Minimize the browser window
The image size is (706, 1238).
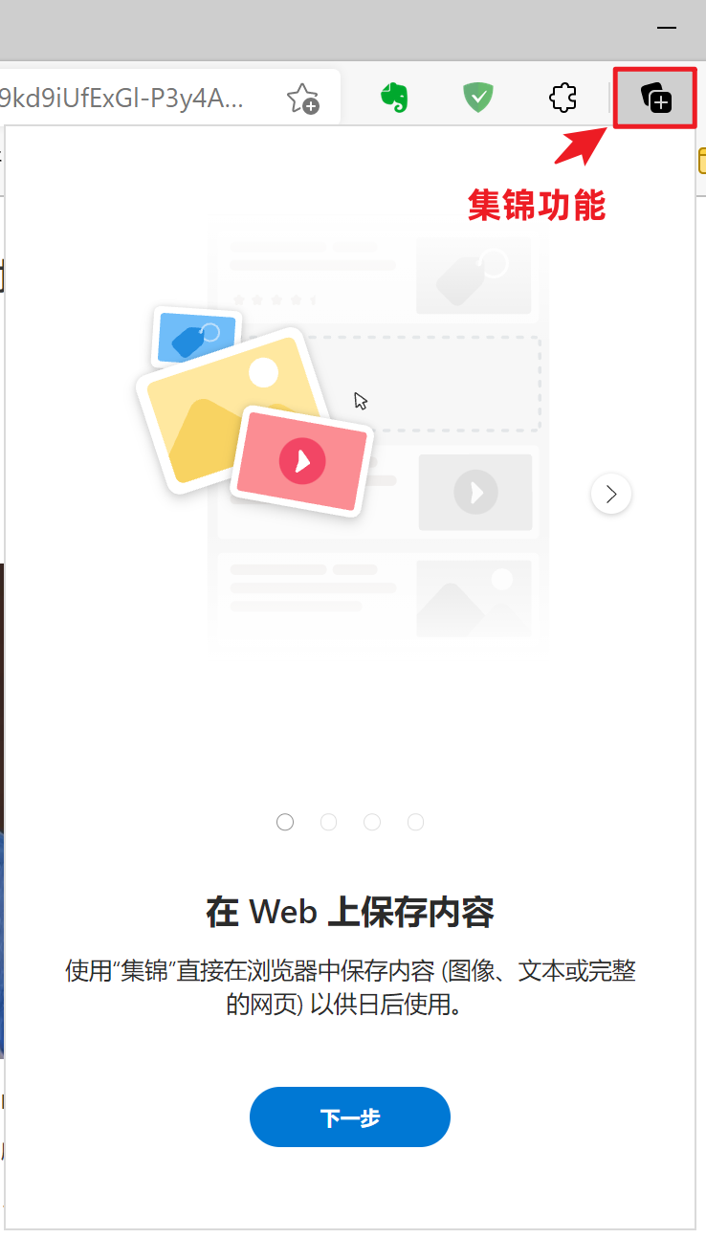click(x=669, y=29)
